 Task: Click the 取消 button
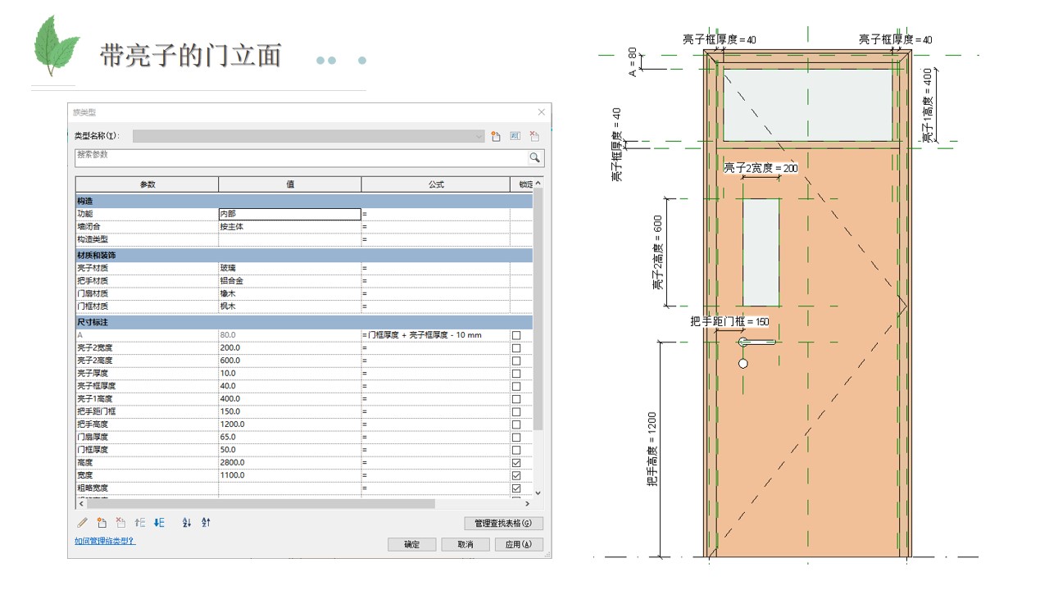465,544
